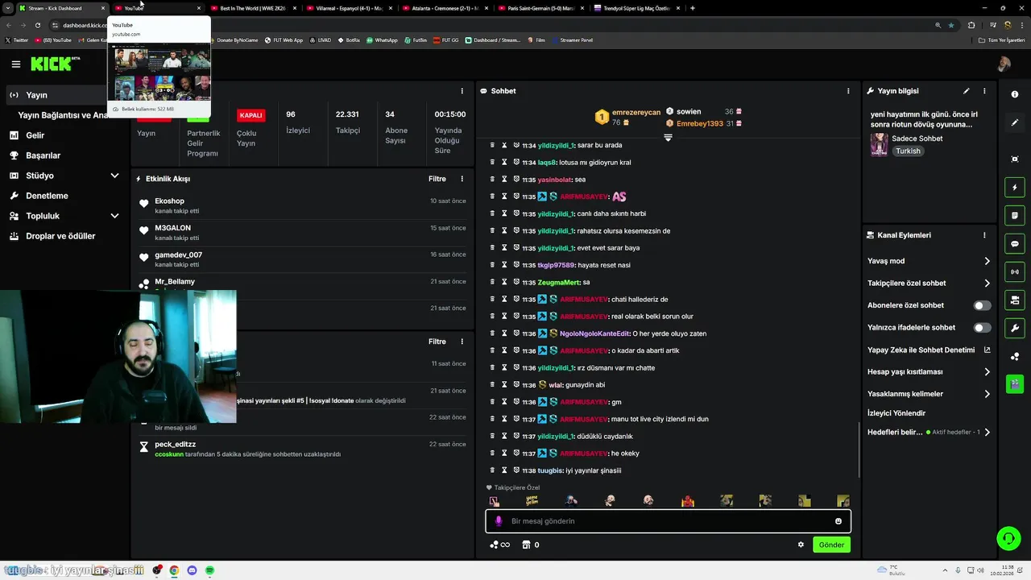
Task: Click İzleyici Yönlendir option
Action: (x=896, y=413)
